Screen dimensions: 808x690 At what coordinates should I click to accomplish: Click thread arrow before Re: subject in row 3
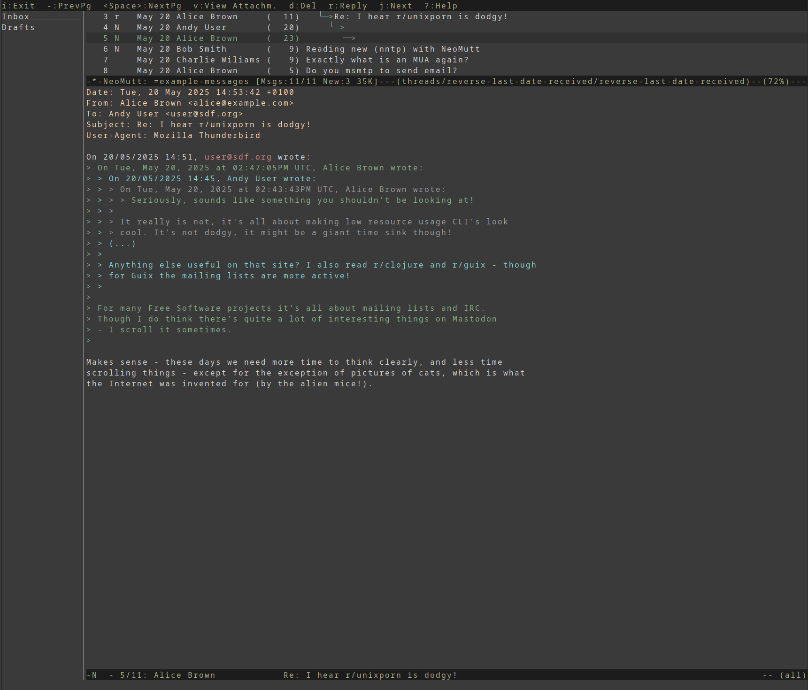(x=326, y=16)
